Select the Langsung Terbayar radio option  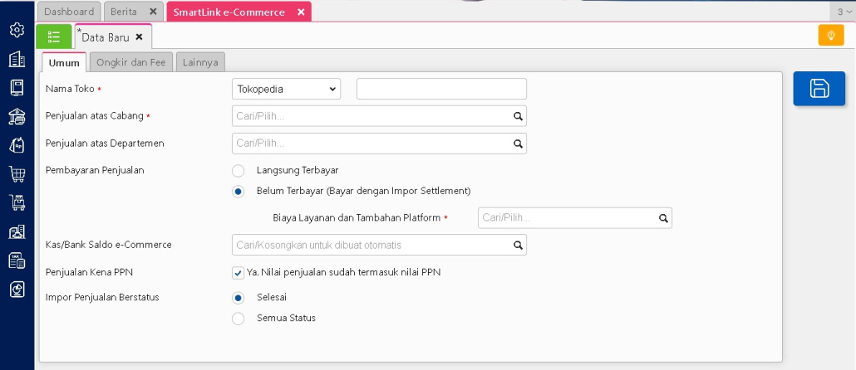pos(239,171)
